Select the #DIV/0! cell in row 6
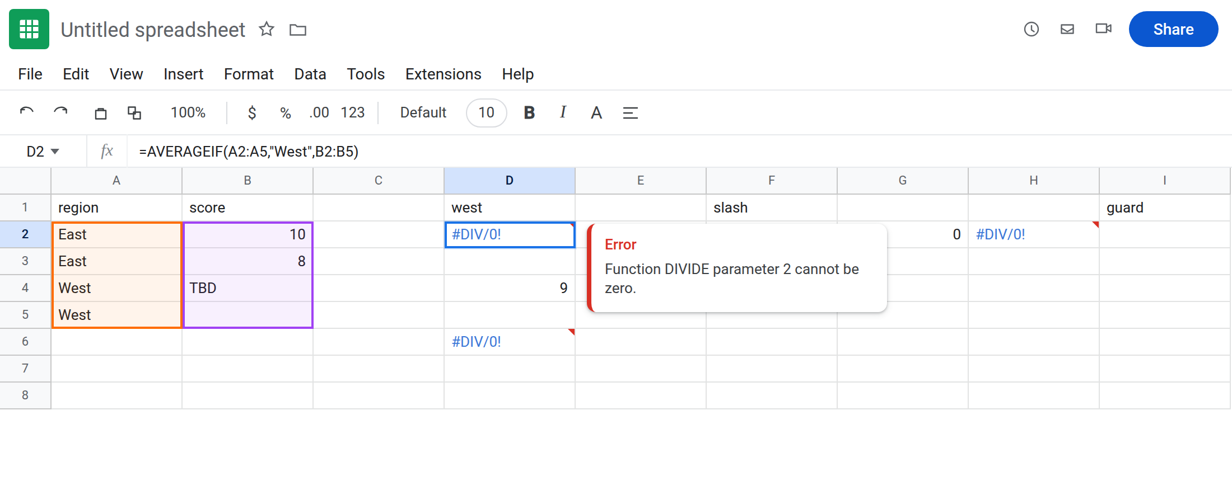The image size is (1232, 481). click(x=510, y=342)
